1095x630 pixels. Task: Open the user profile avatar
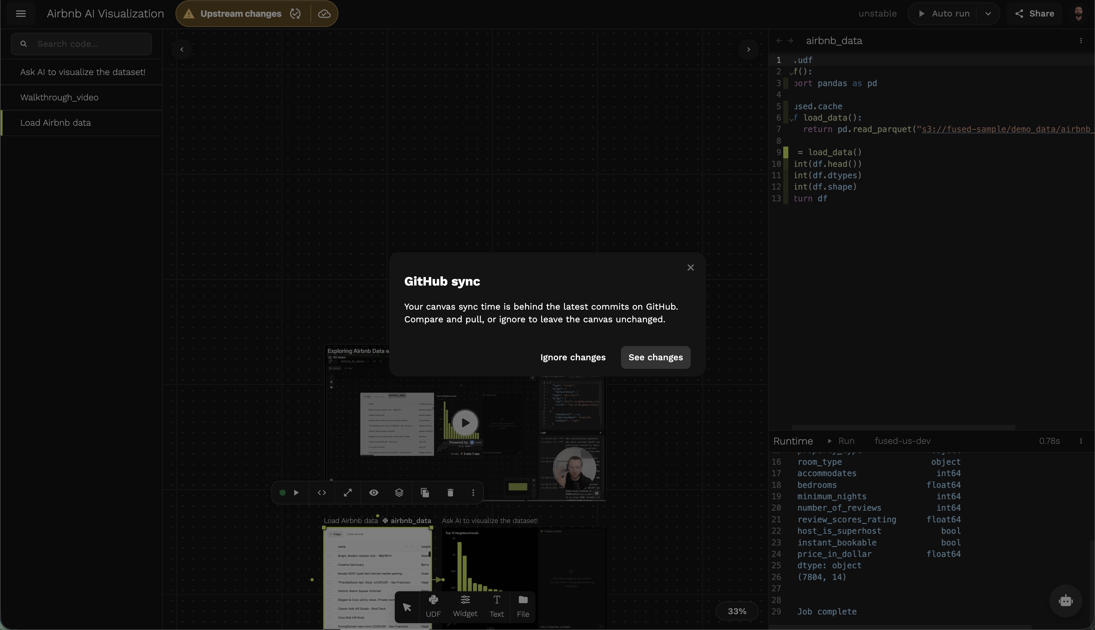tap(1079, 13)
